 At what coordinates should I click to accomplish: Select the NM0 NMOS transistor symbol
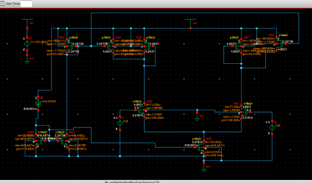pyautogui.click(x=142, y=110)
